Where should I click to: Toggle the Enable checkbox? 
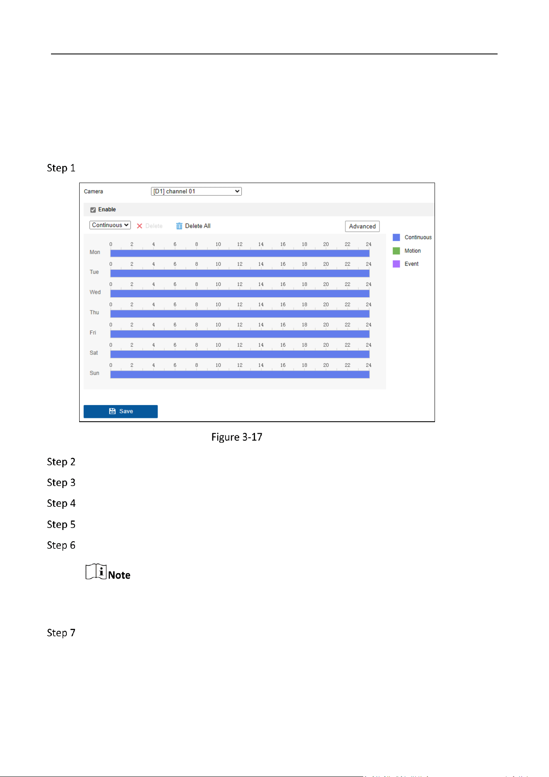click(x=93, y=210)
